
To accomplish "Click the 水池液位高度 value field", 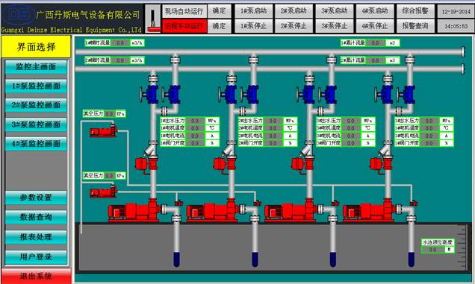I will pyautogui.click(x=433, y=250).
